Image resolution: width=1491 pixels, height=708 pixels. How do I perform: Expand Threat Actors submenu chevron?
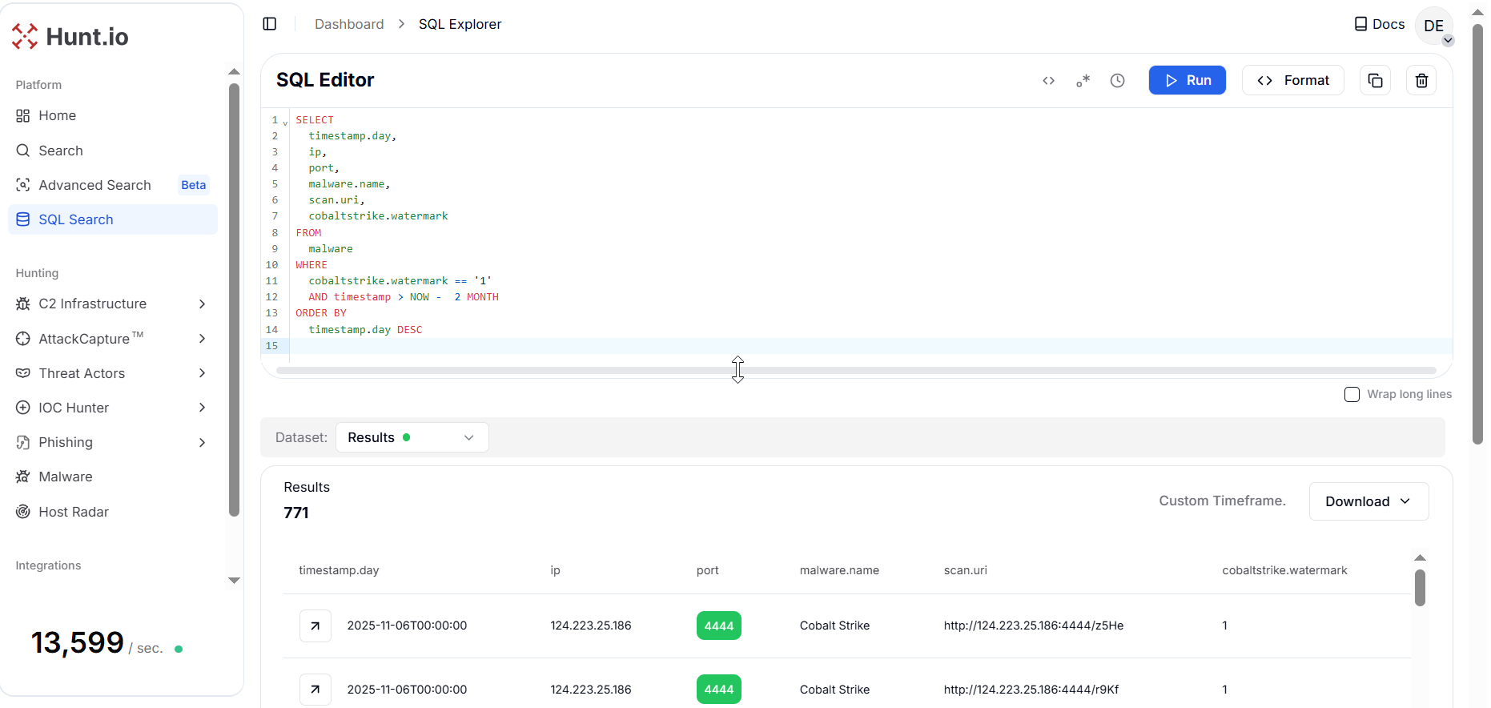(x=202, y=373)
